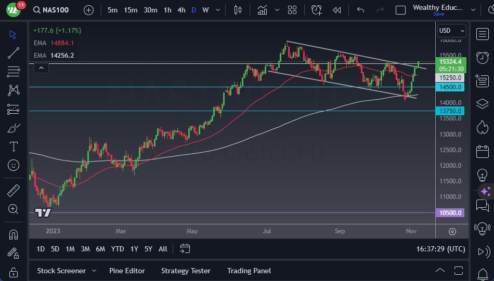Open chart settings gear icon
Image resolution: width=494 pixels, height=281 pixels.
point(452,232)
